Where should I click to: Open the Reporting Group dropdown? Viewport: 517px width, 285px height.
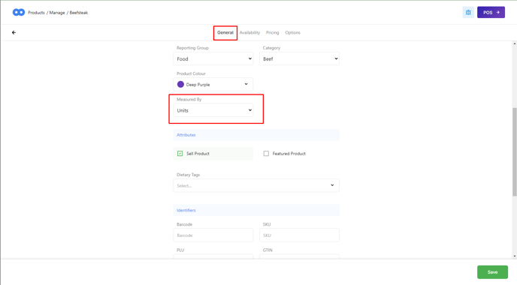click(x=213, y=58)
